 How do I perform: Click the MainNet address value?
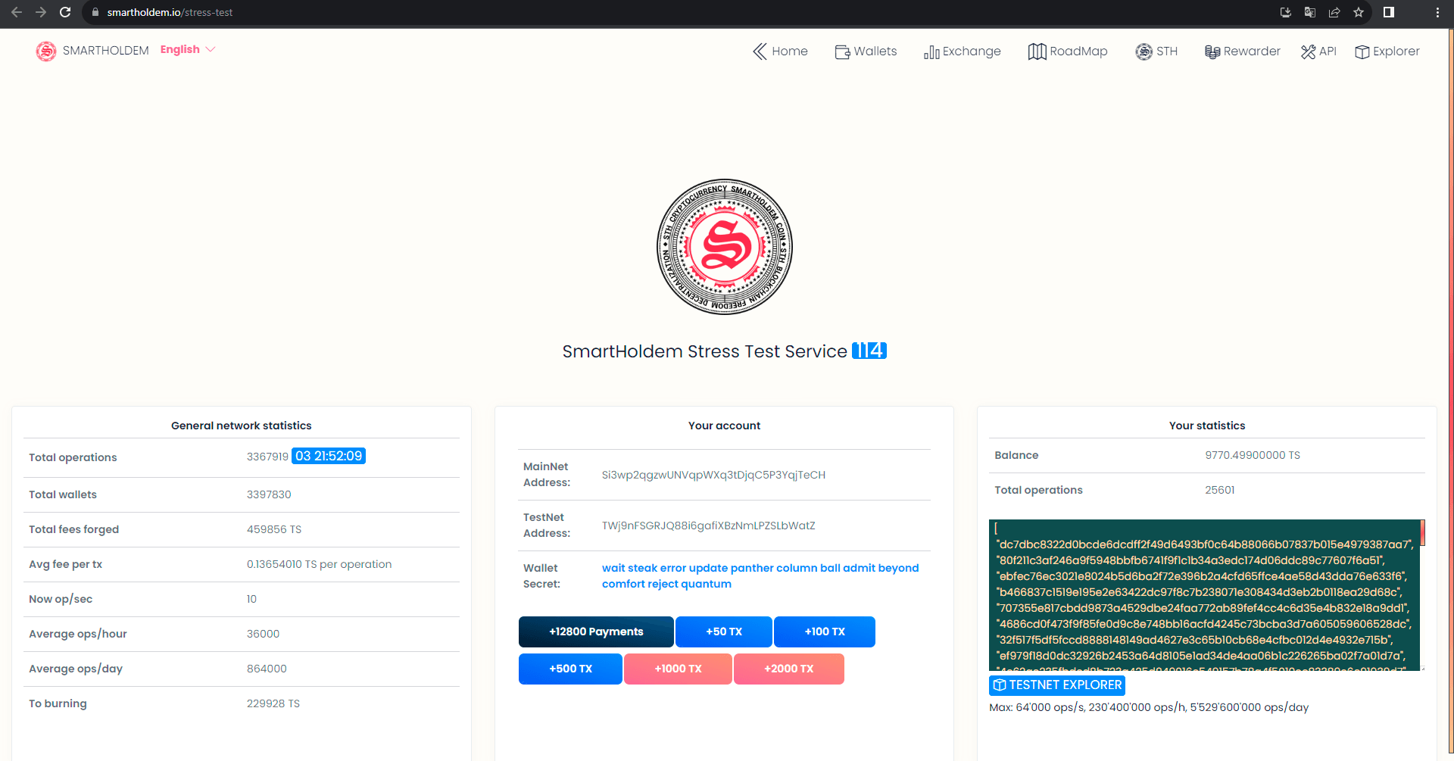click(x=713, y=475)
